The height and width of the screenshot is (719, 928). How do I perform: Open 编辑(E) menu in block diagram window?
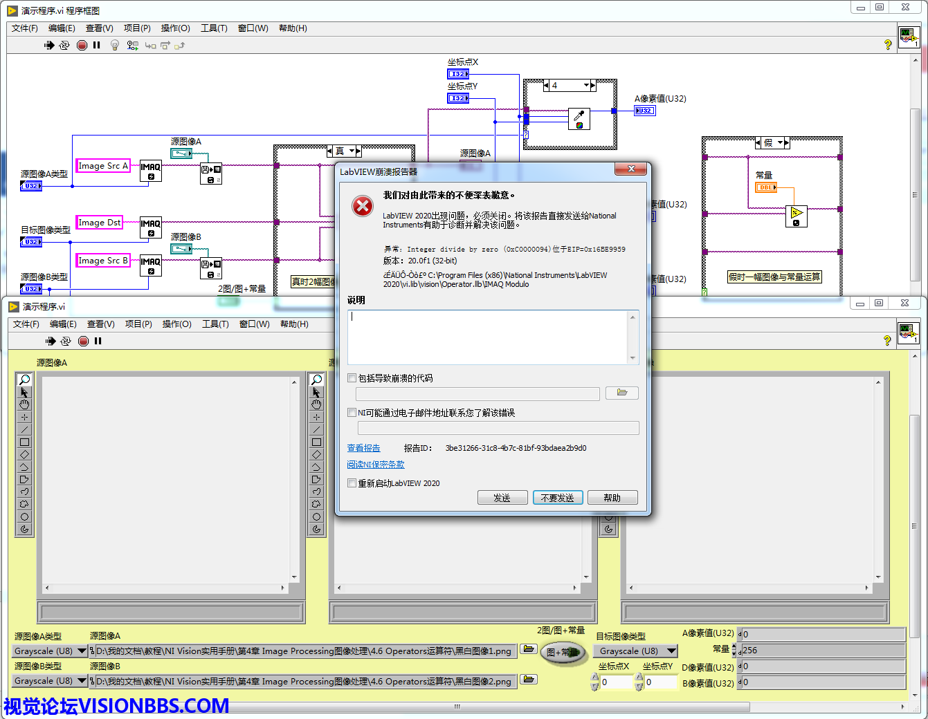click(x=62, y=28)
